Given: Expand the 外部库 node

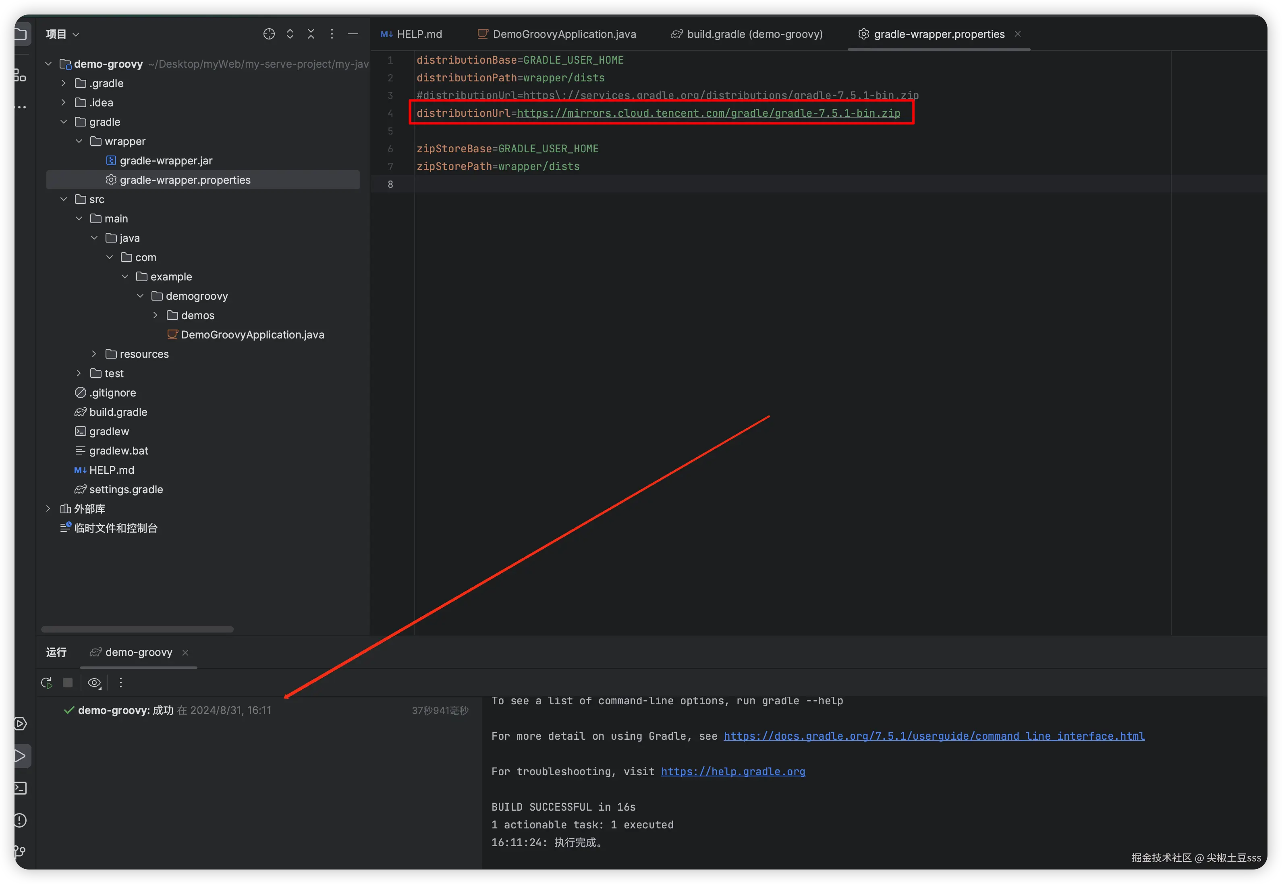Looking at the screenshot, I should pos(48,508).
